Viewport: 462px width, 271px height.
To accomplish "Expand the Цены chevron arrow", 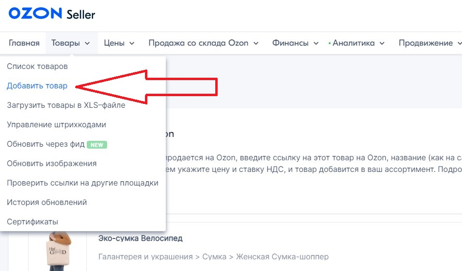I will coord(132,43).
